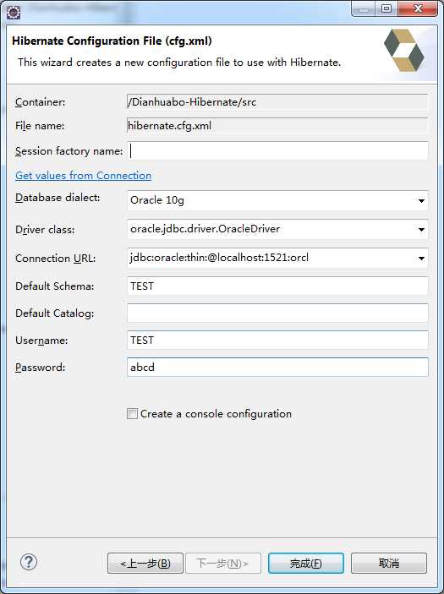Expand the Database dialect dropdown arrow

pos(421,200)
